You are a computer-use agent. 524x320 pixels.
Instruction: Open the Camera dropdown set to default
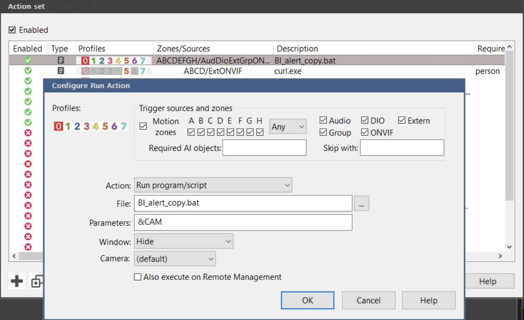(175, 259)
